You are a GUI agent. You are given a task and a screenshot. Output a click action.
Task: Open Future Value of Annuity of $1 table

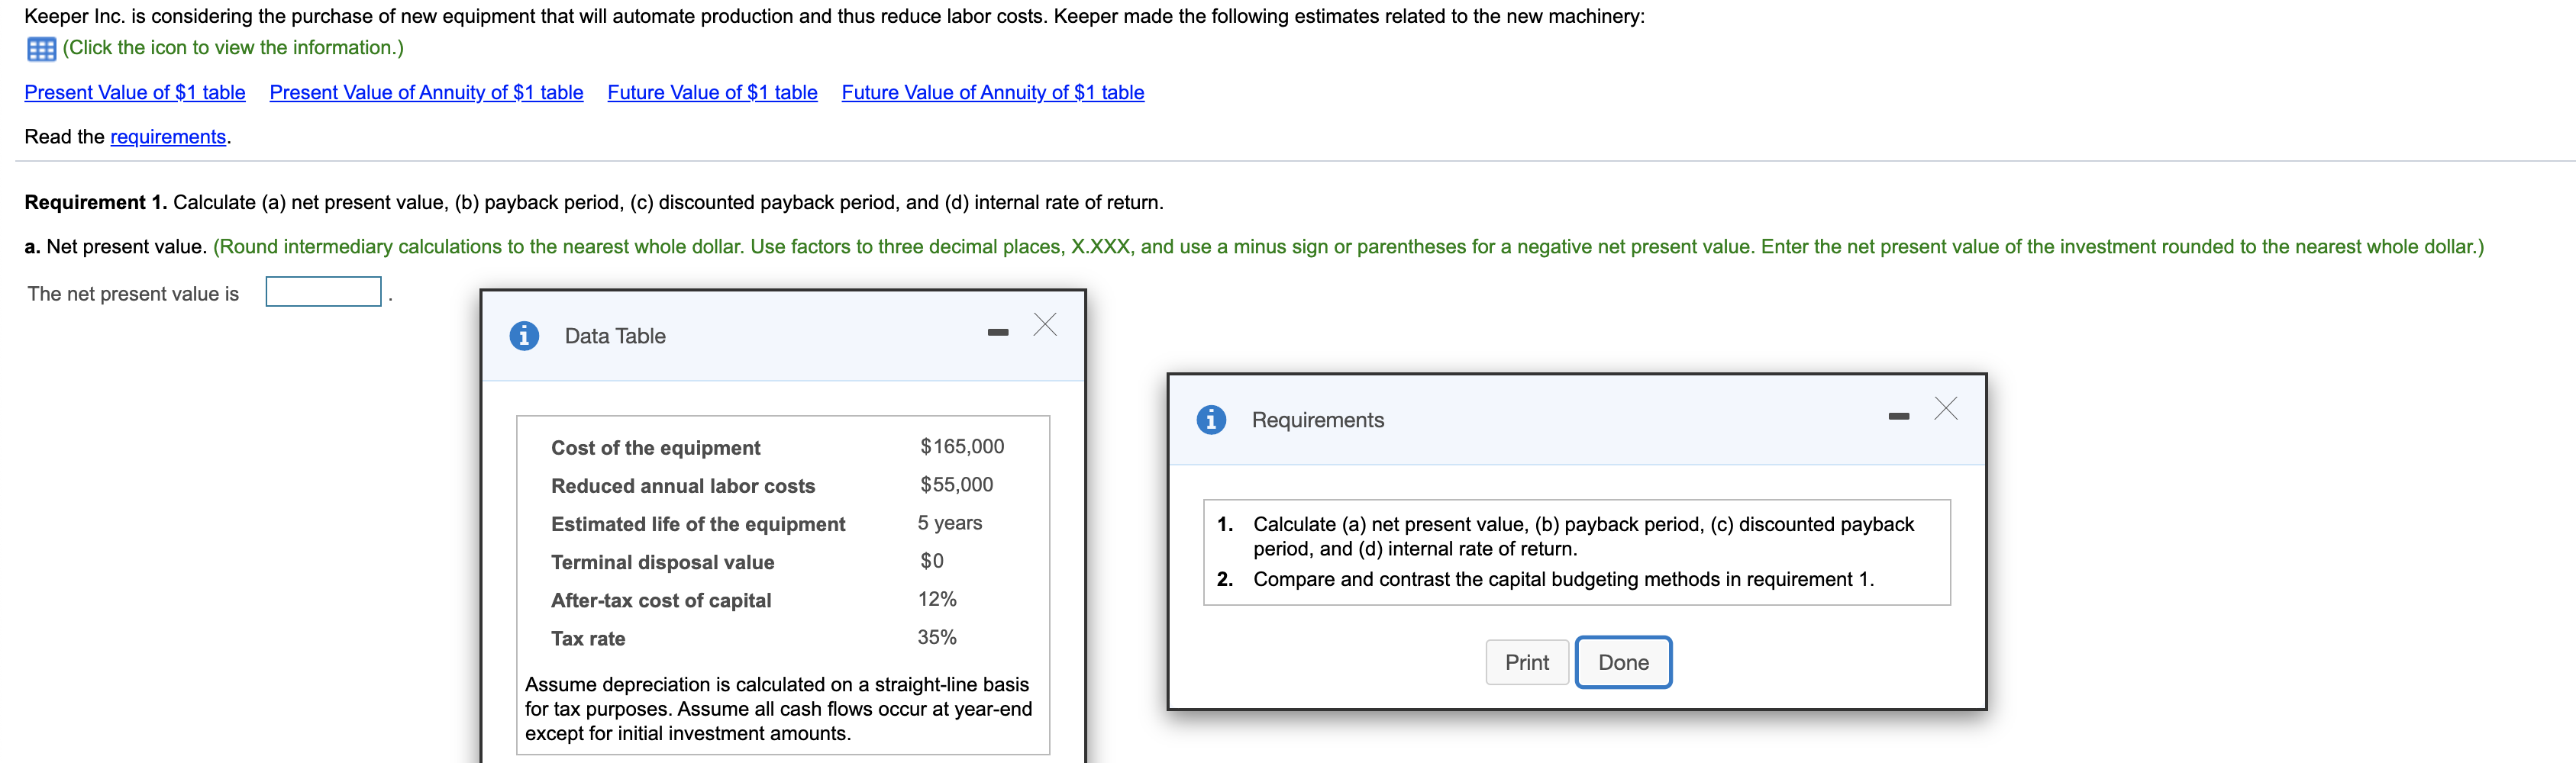click(x=993, y=93)
